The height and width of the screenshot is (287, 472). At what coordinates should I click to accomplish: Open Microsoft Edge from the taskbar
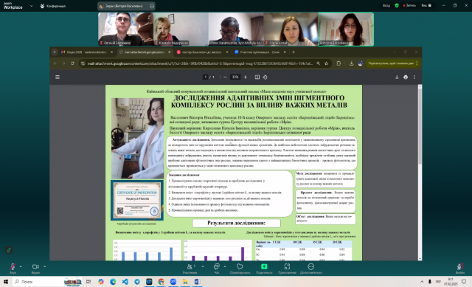[x=113, y=282]
